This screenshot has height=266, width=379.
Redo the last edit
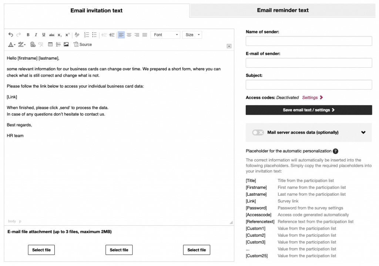click(x=19, y=35)
